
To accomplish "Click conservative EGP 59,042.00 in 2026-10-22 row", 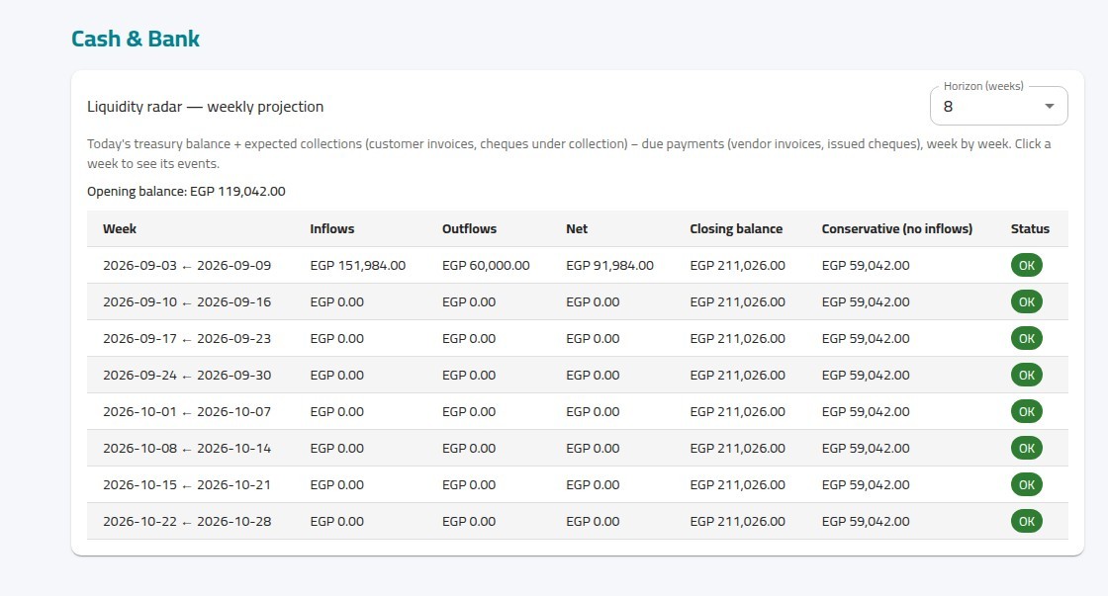I will pyautogui.click(x=865, y=522).
